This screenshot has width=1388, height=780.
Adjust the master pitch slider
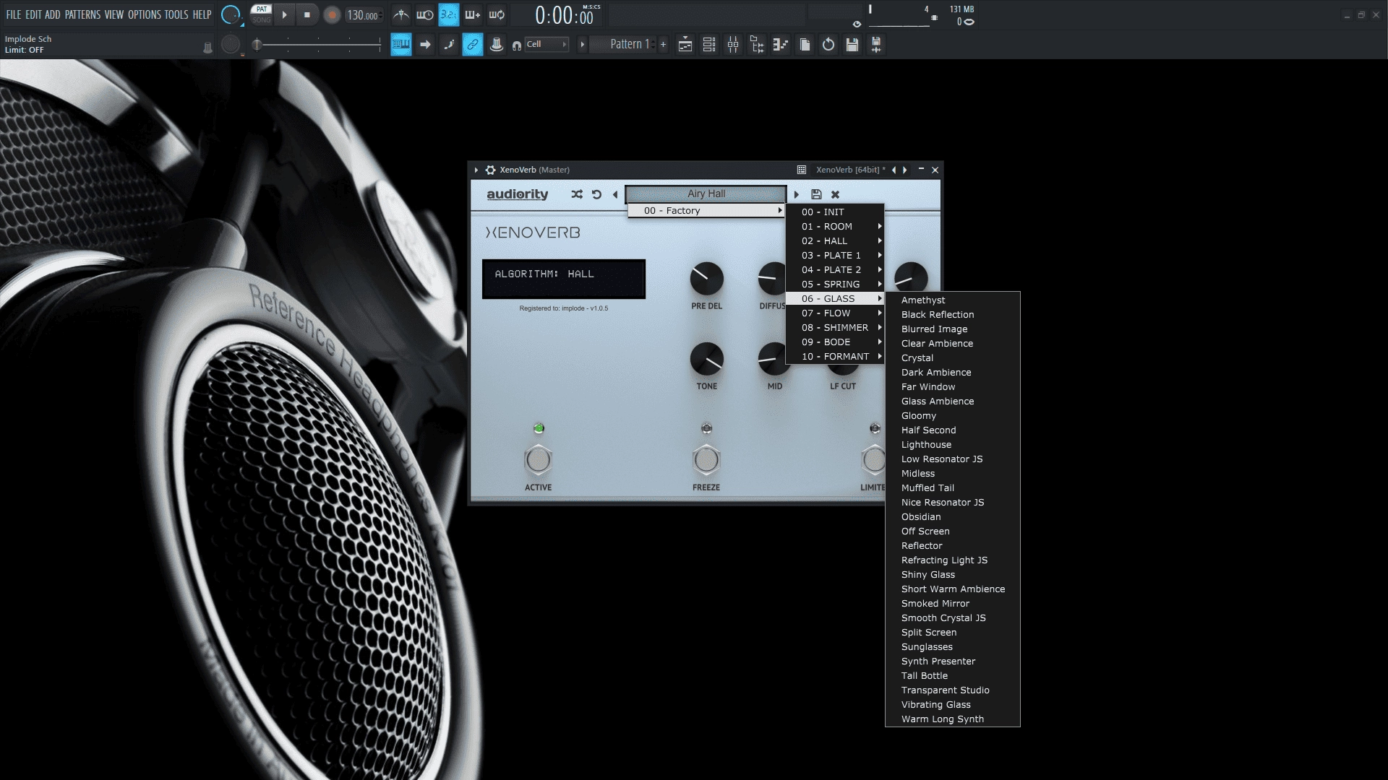tap(317, 45)
